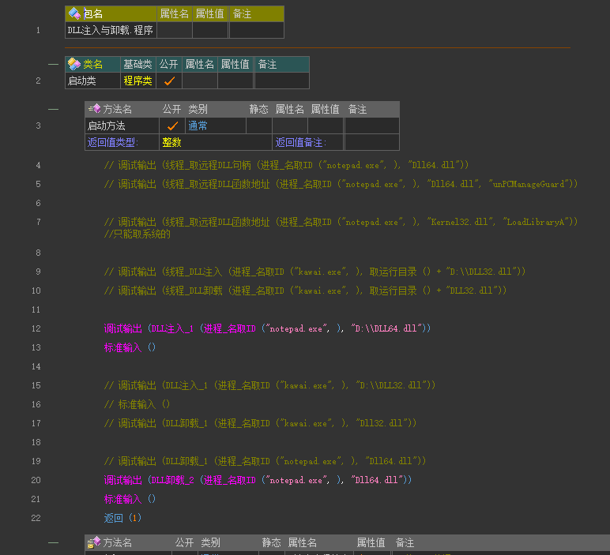
Task: Click the DLL注入_1 call on line 12
Action: 172,328
